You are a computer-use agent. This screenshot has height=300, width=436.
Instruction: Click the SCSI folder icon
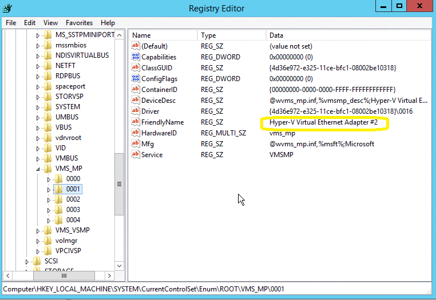coord(37,261)
